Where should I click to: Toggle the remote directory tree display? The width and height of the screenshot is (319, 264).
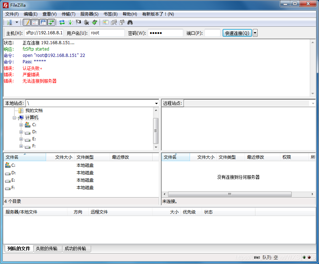point(43,22)
